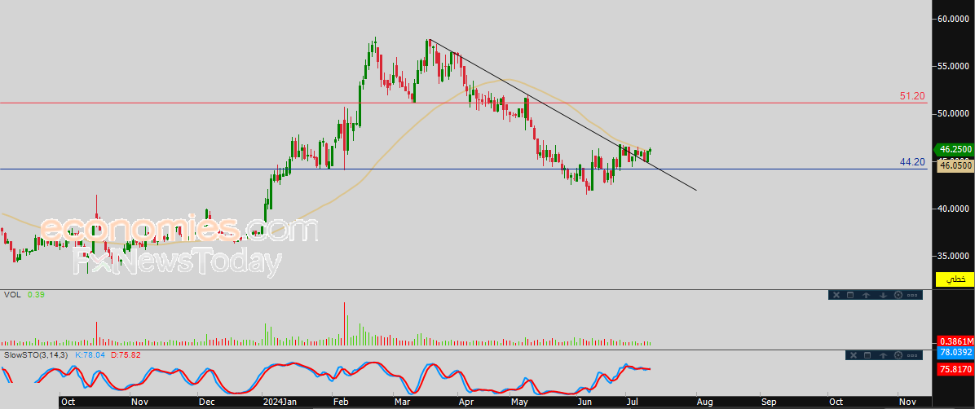Screen dimensions: 975x409
Task: Click the Dec time axis label
Action: pyautogui.click(x=206, y=402)
